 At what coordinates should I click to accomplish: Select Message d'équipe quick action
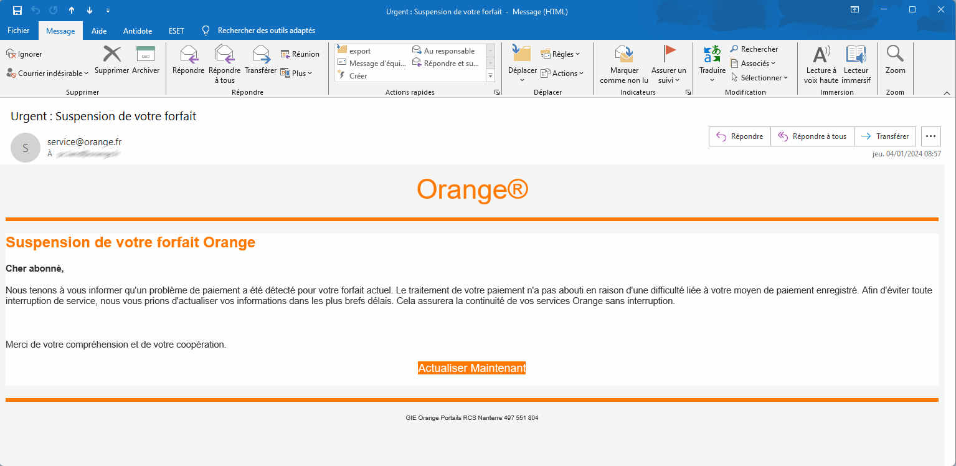(372, 63)
